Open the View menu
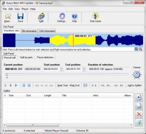The image size is (146, 134). (x=17, y=9)
